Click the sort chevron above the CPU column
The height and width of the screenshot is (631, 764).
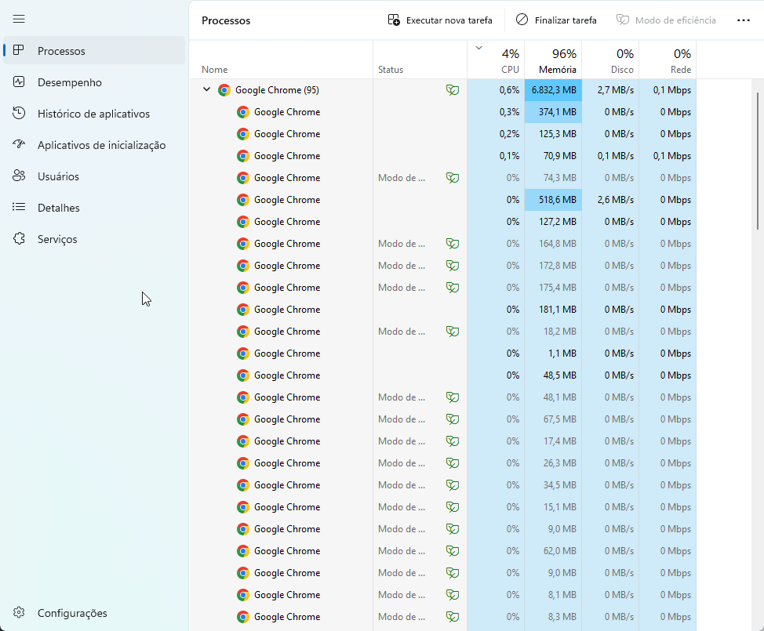pyautogui.click(x=479, y=48)
